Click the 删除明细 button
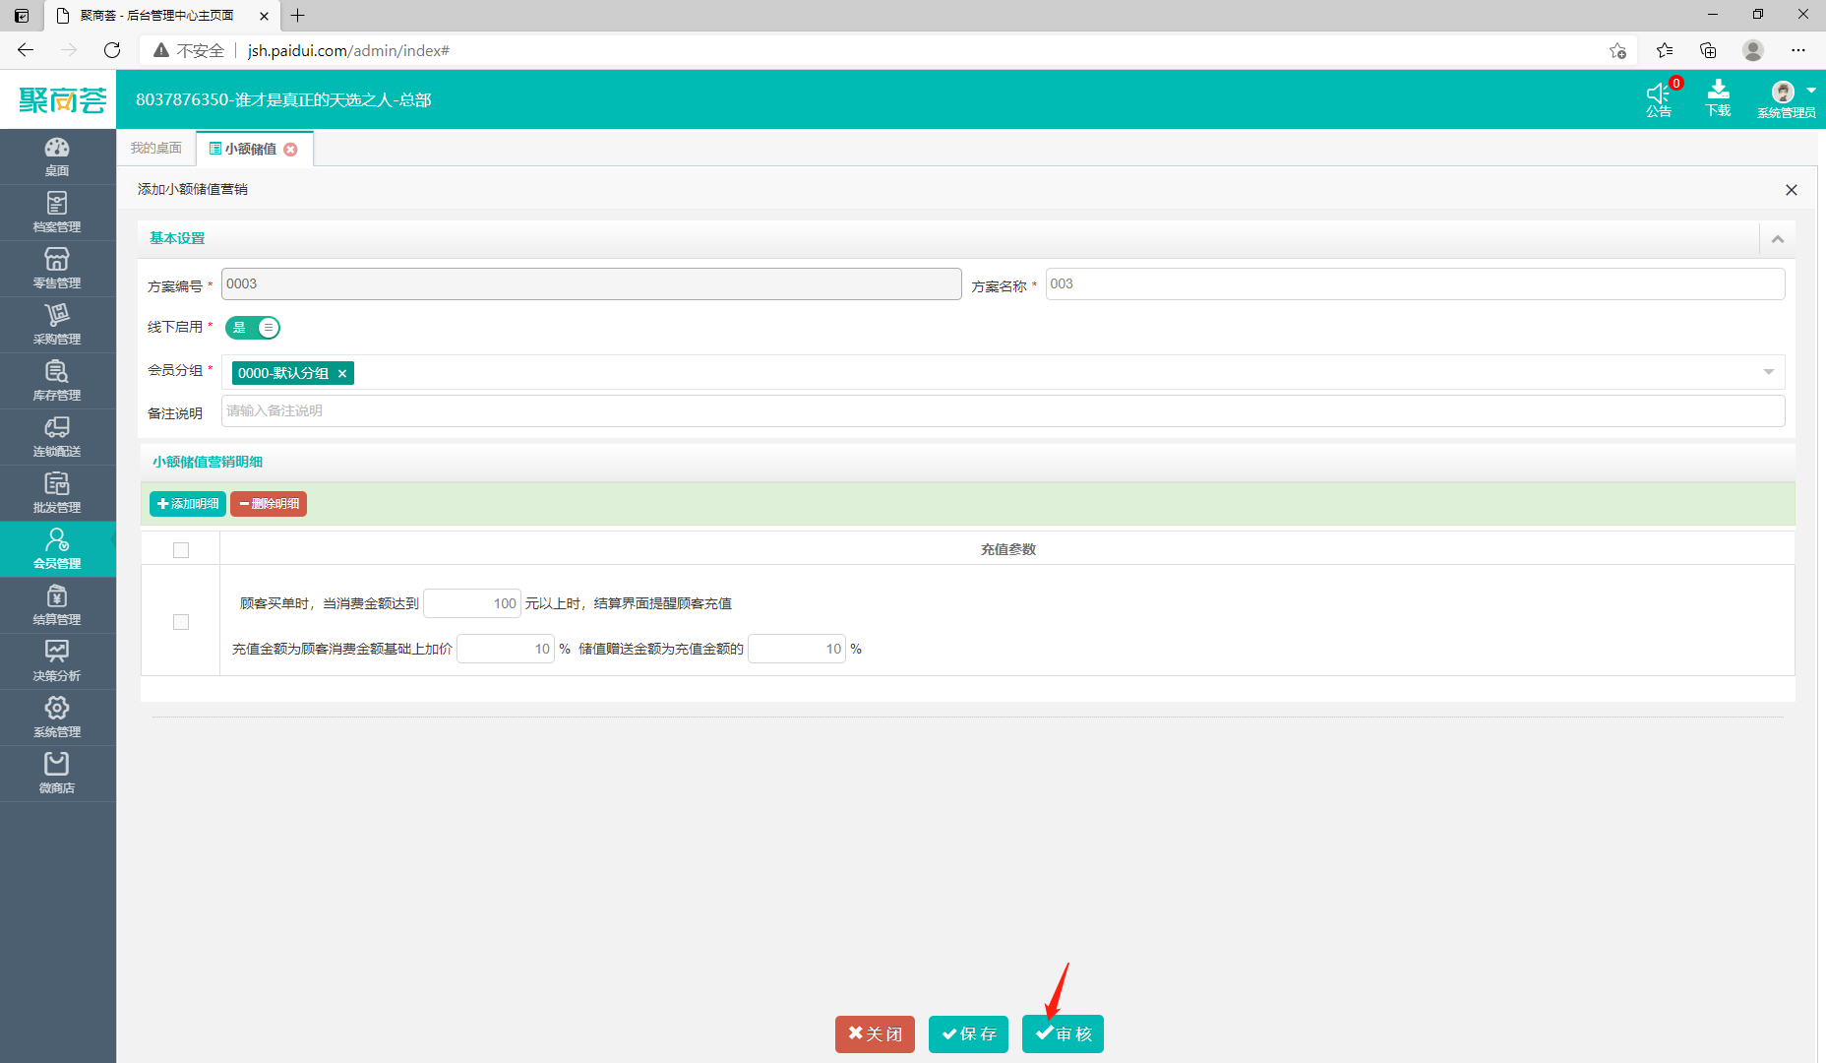This screenshot has height=1063, width=1826. pos(269,504)
